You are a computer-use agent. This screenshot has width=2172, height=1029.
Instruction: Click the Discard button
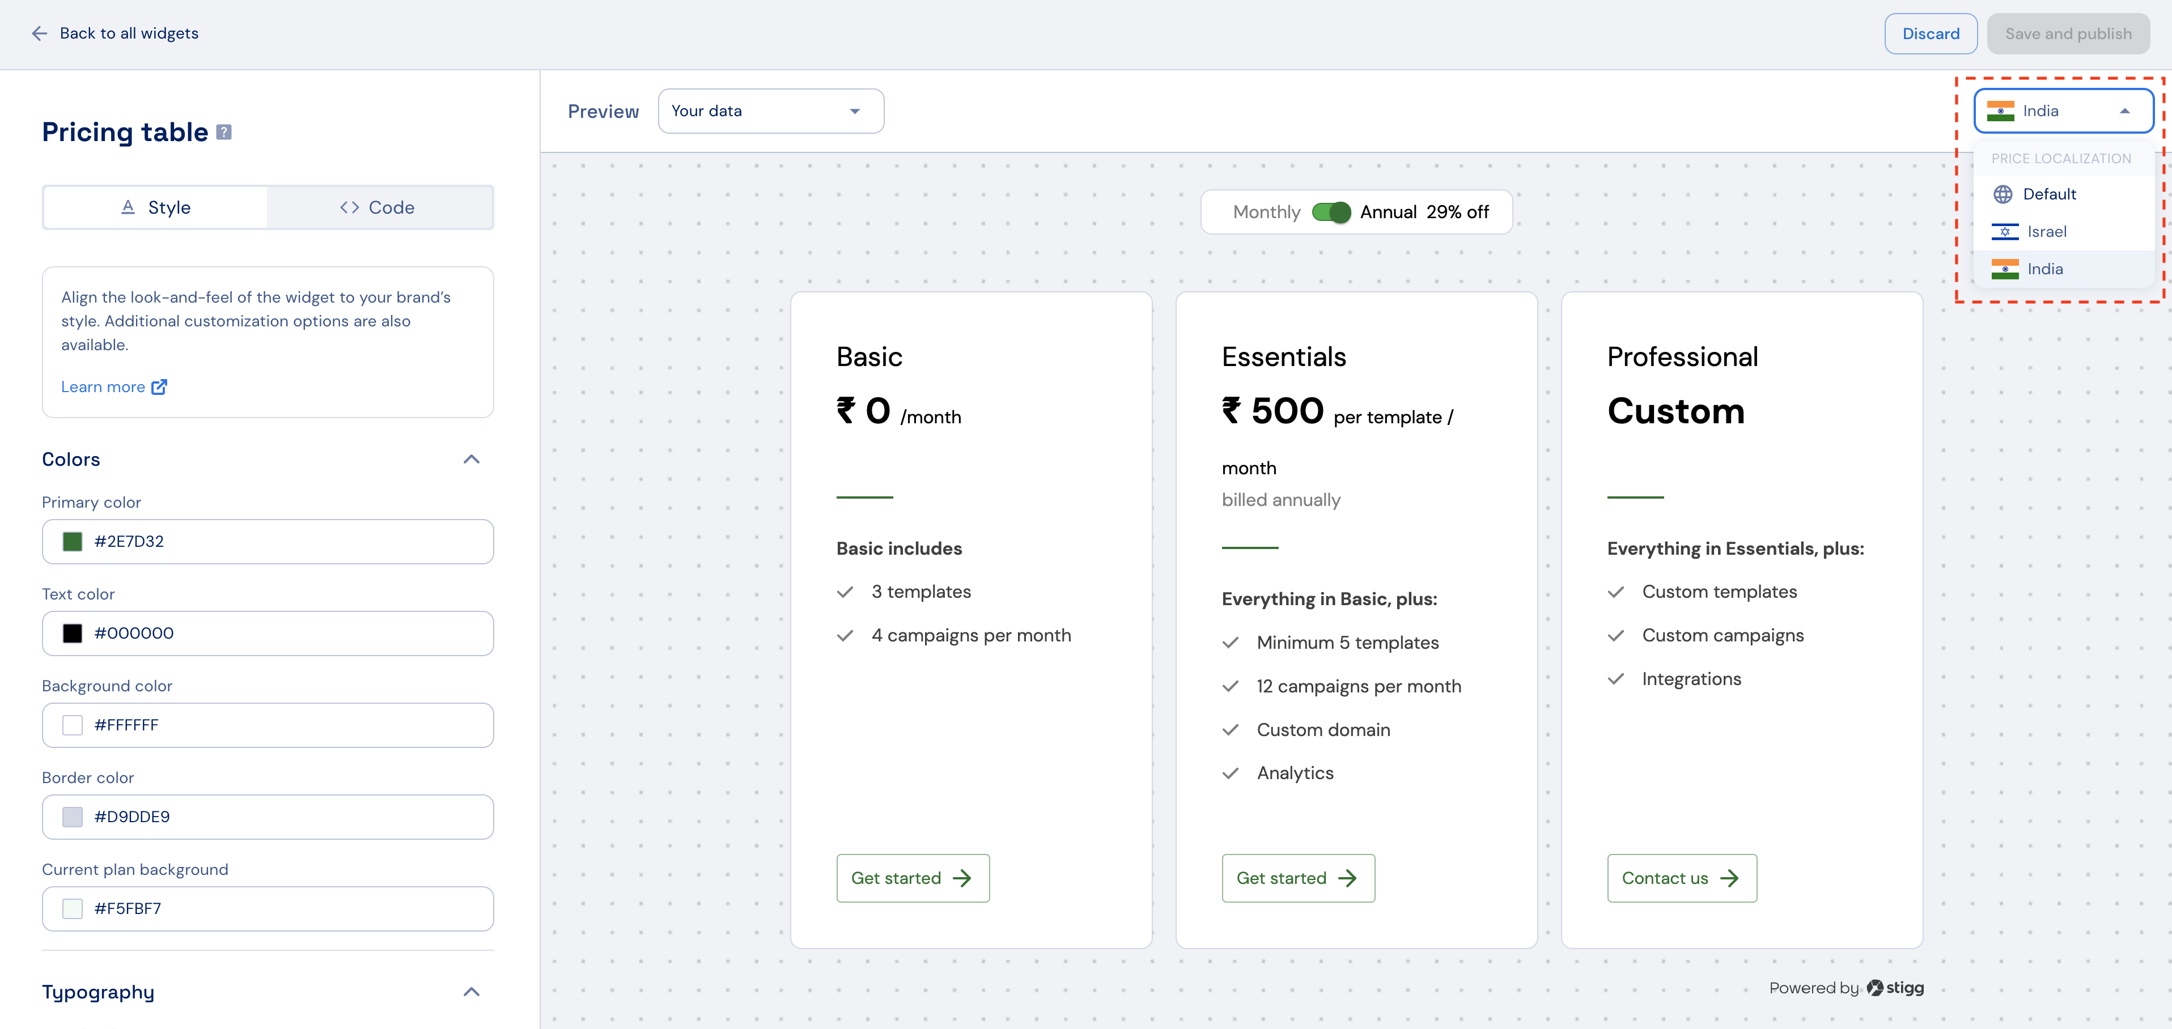click(1930, 33)
